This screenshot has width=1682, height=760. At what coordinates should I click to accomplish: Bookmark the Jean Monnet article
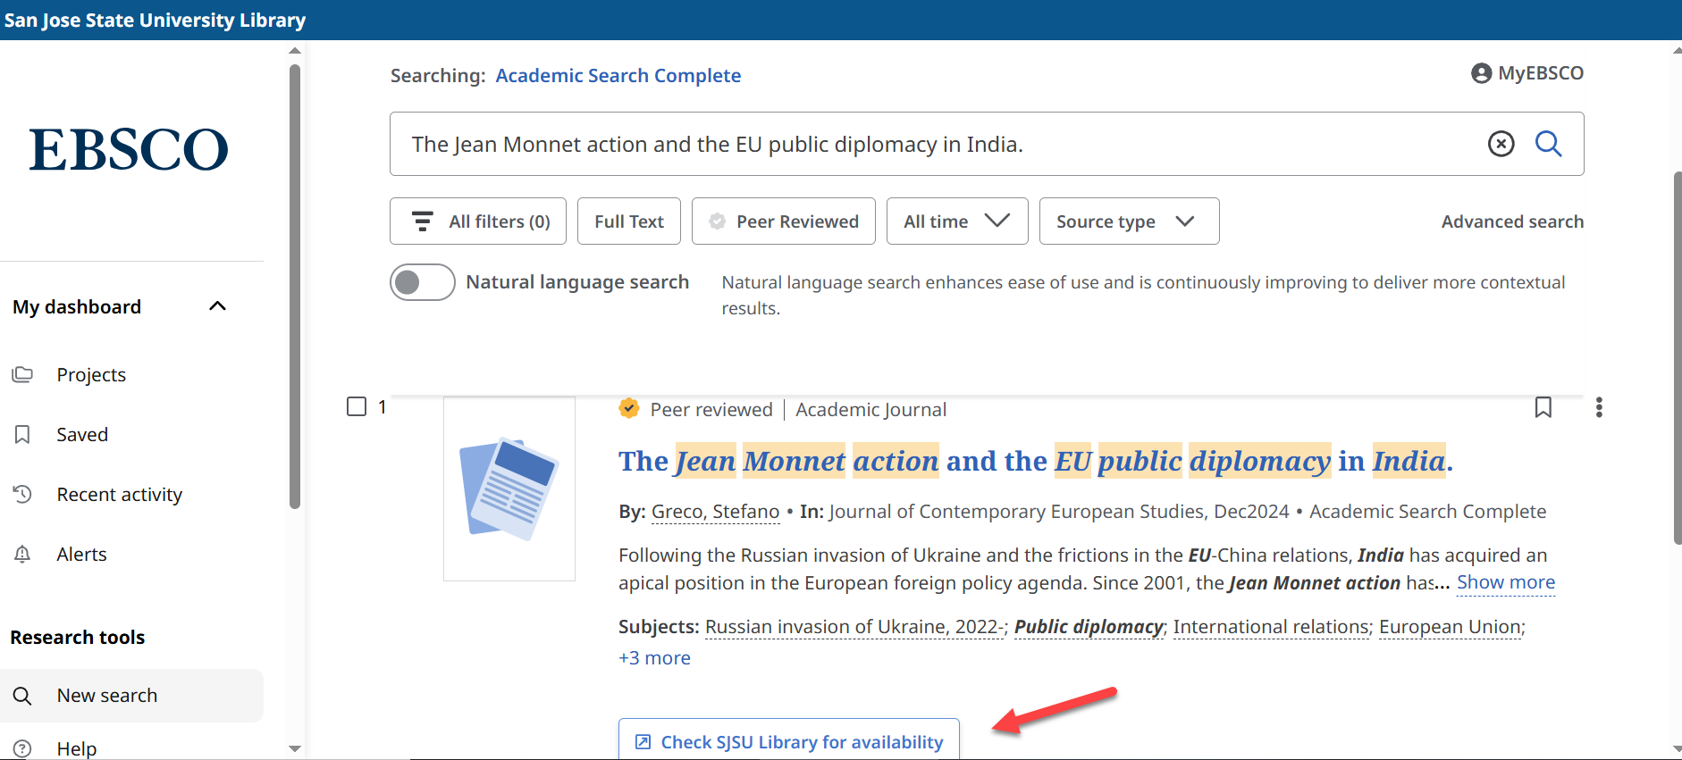tap(1543, 407)
